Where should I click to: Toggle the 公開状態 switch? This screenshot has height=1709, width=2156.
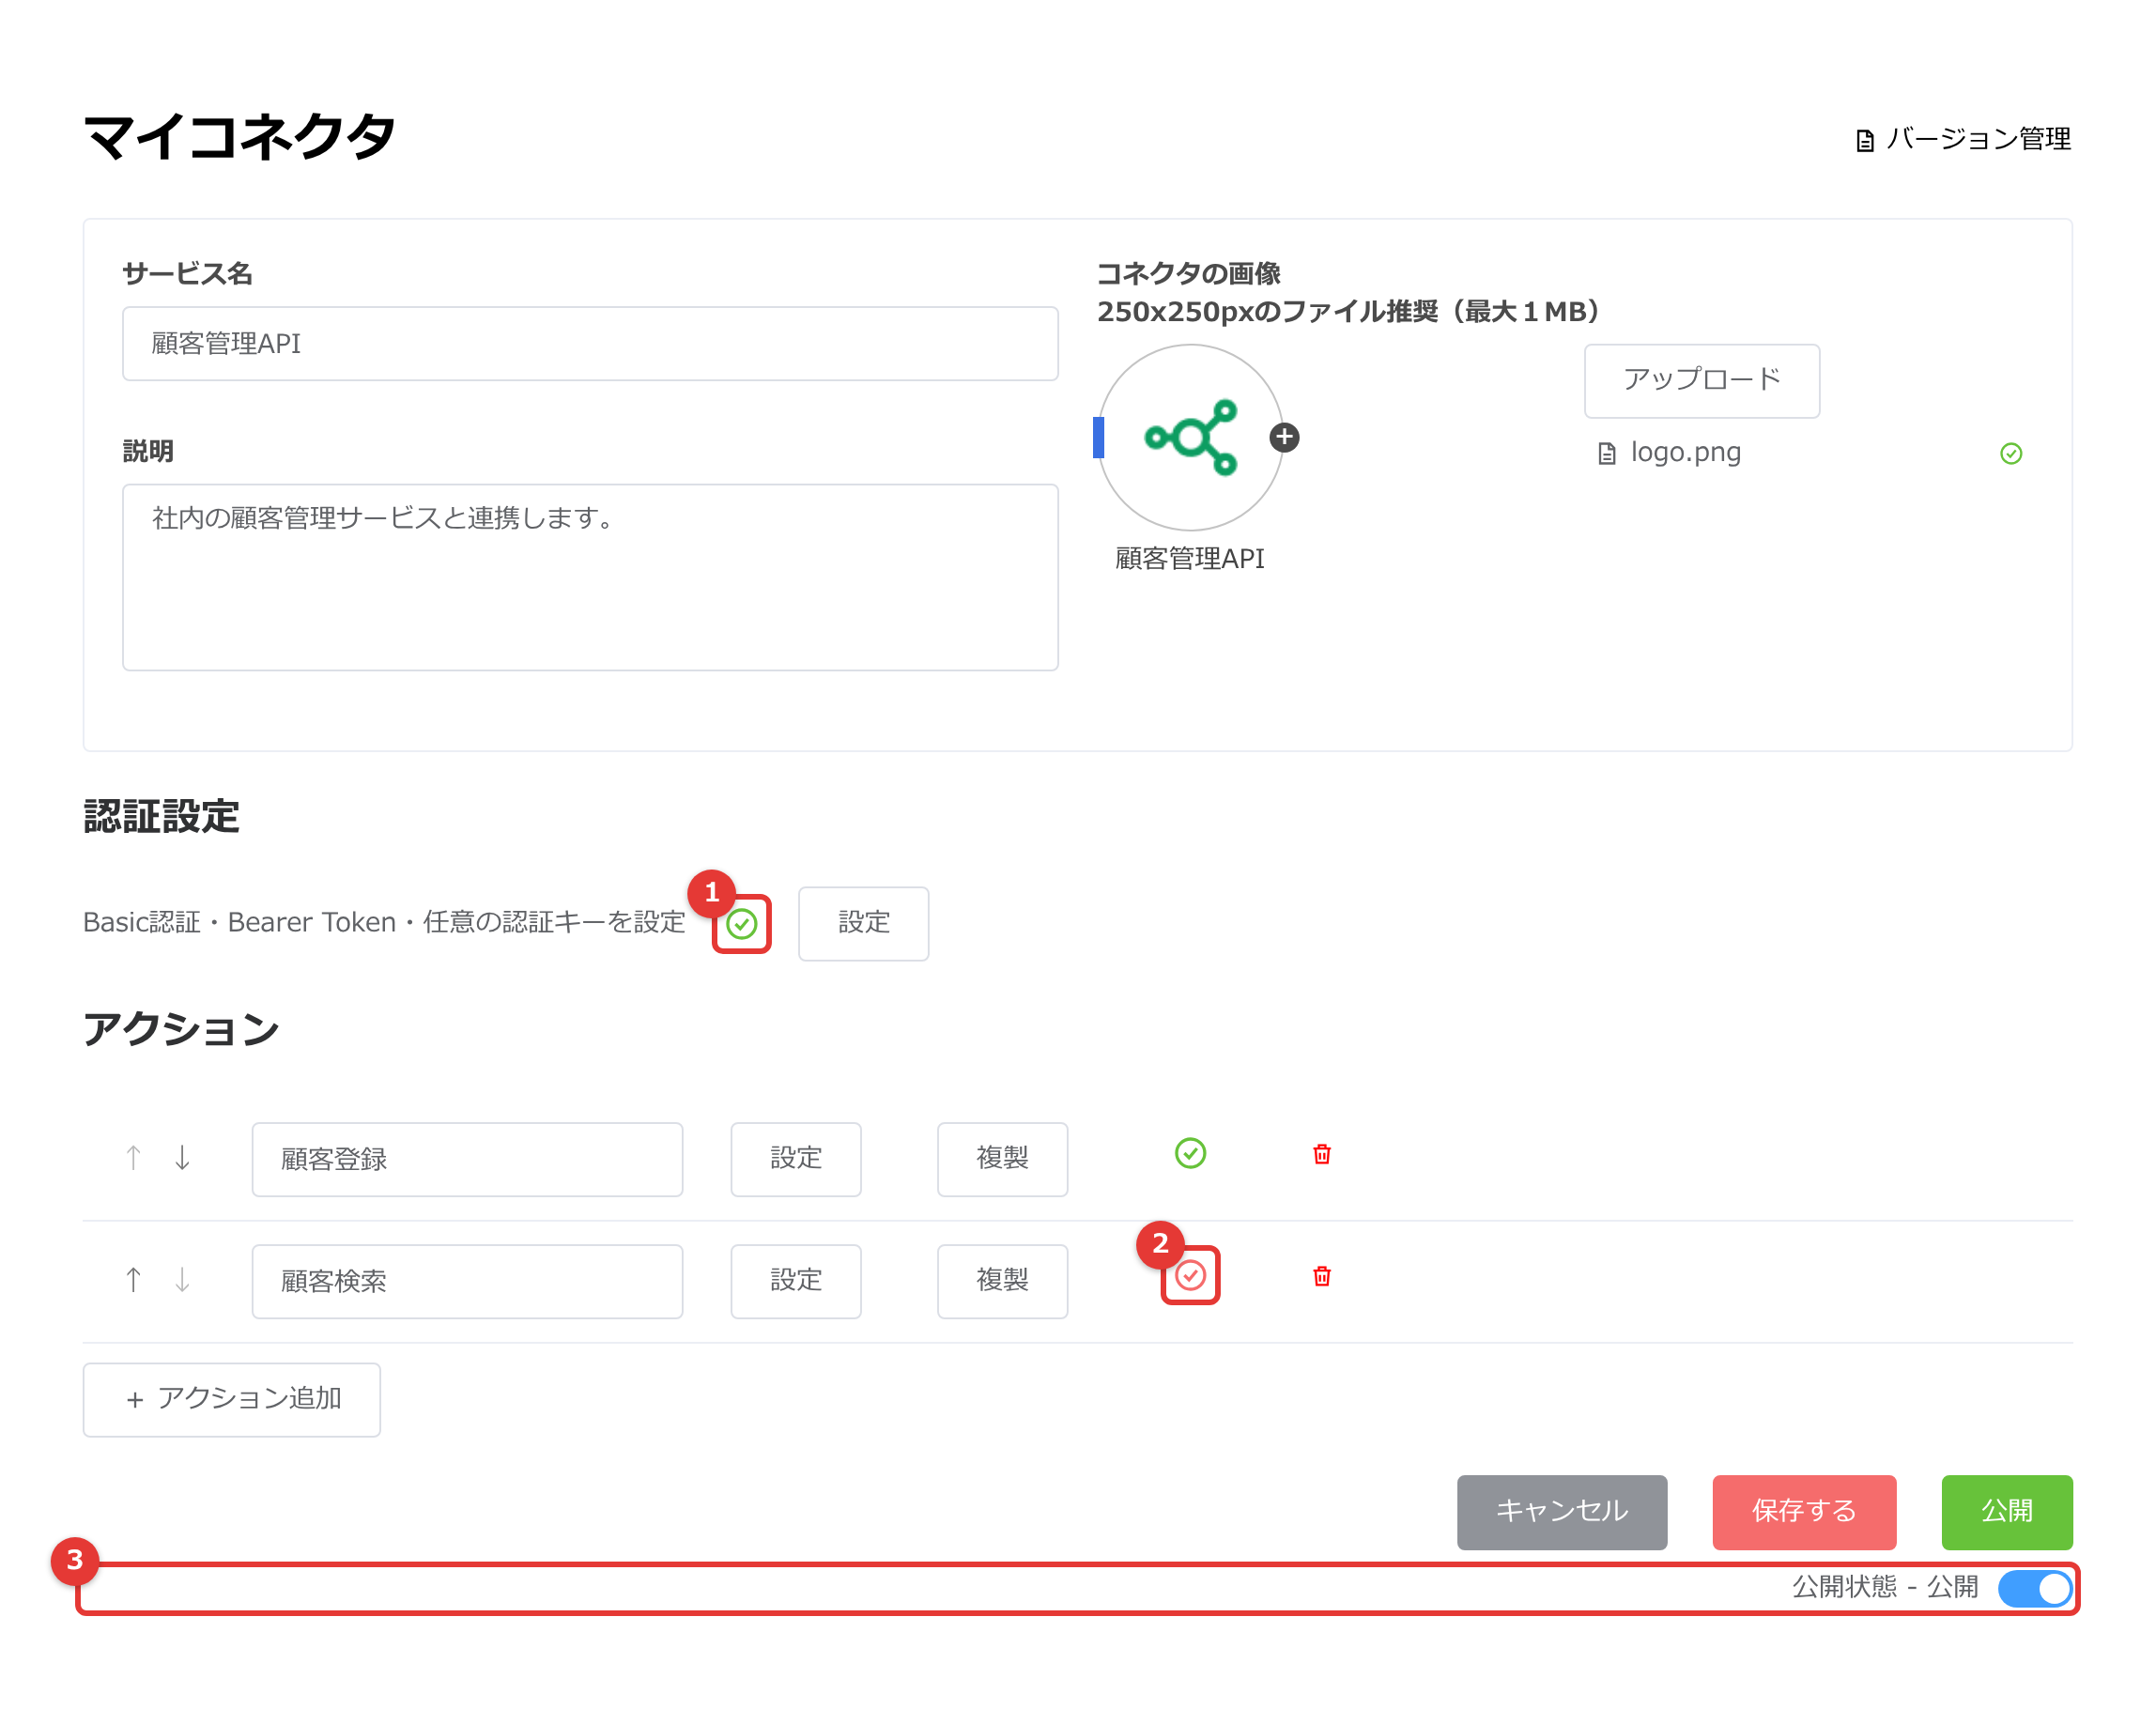[x=2033, y=1588]
